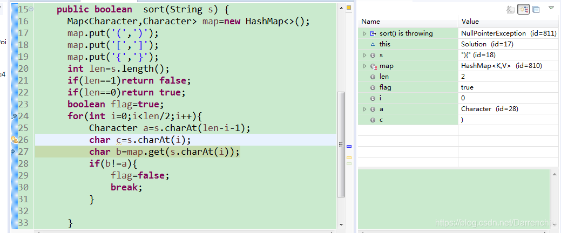The width and height of the screenshot is (561, 233).
Task: Click the 'boolean flag=true;' code line
Action: (x=116, y=104)
